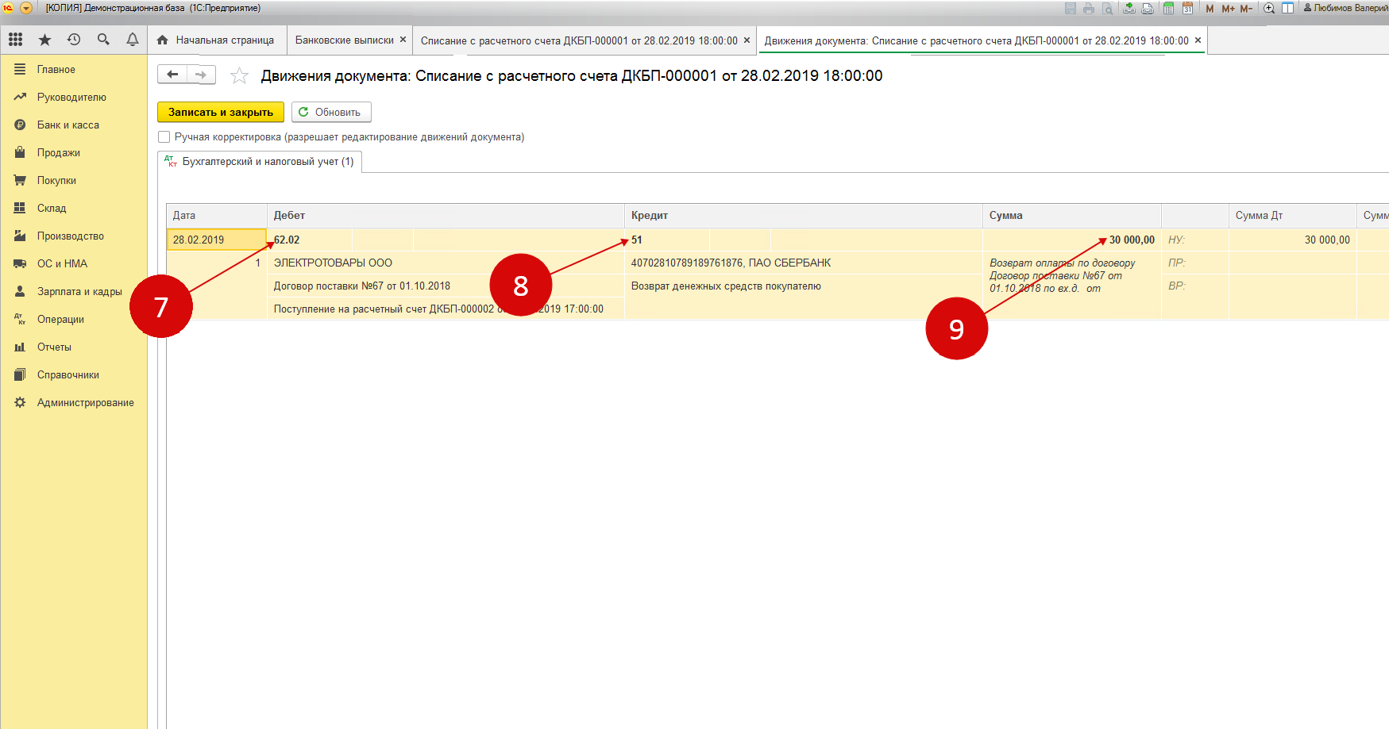Go back with the left arrow button
The height and width of the screenshot is (729, 1389).
(172, 75)
